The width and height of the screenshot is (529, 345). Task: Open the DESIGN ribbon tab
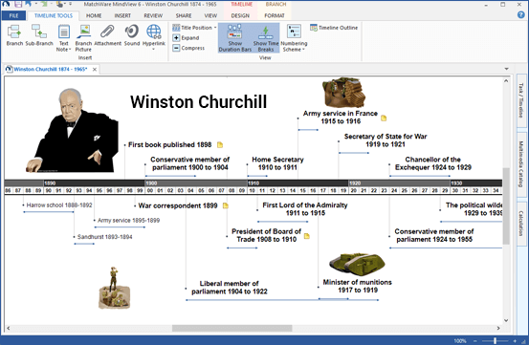(x=240, y=15)
